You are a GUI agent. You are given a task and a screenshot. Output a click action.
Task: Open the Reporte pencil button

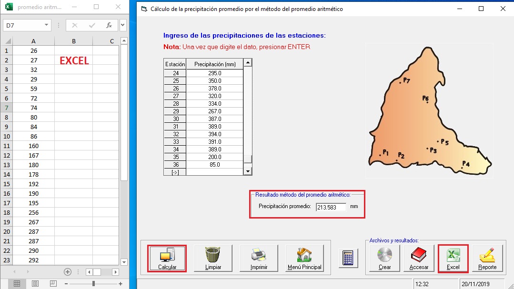click(487, 258)
